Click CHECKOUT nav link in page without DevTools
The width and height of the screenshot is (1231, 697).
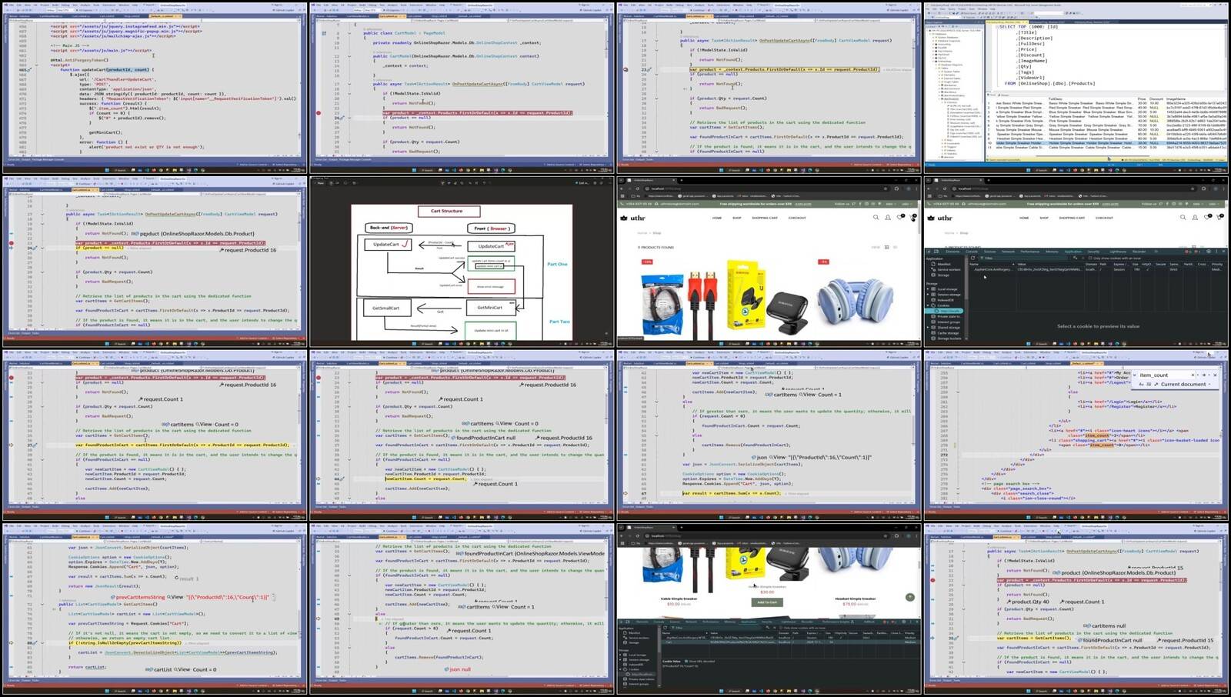[797, 218]
